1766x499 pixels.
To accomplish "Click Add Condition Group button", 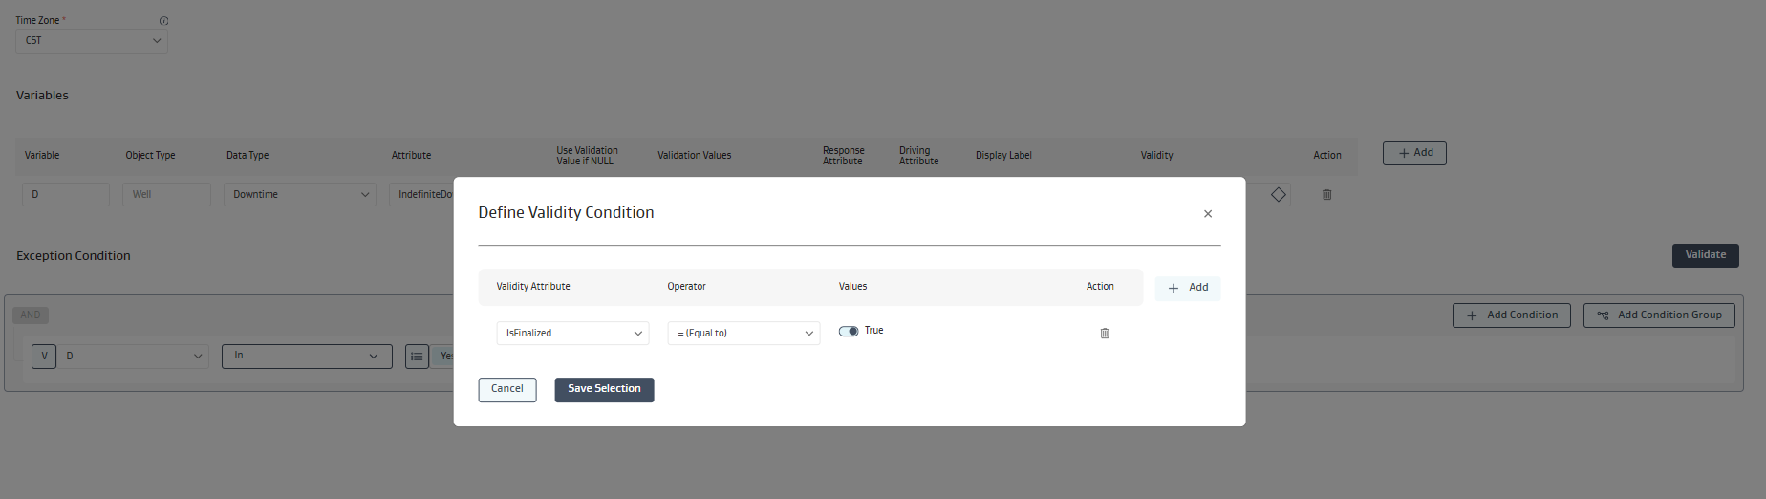I will coord(1658,315).
